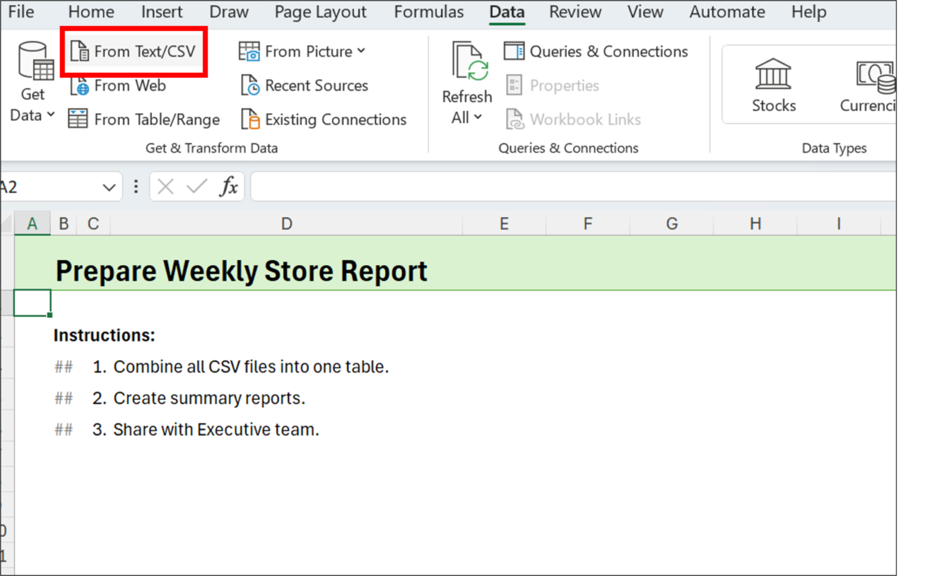Select From Table/Range
925x576 pixels.
(143, 119)
